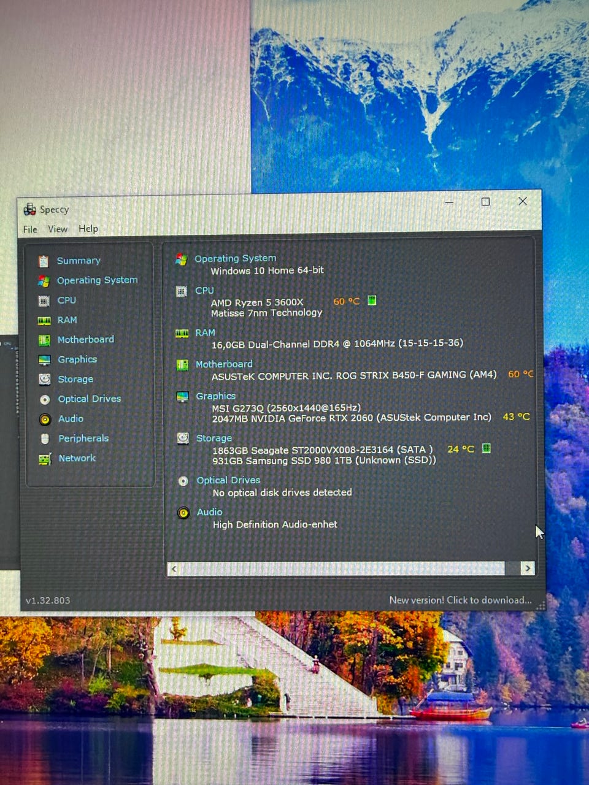Click the Motherboard icon in sidebar
The height and width of the screenshot is (785, 589).
tap(44, 340)
